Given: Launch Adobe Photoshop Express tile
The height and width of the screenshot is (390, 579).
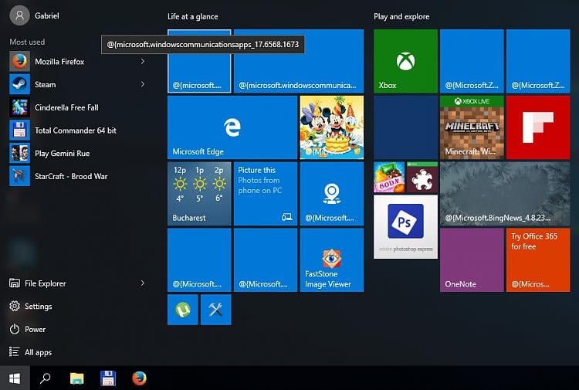Looking at the screenshot, I should 405,227.
